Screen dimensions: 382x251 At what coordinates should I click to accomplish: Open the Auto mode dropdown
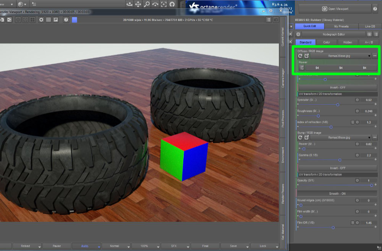click(x=99, y=247)
